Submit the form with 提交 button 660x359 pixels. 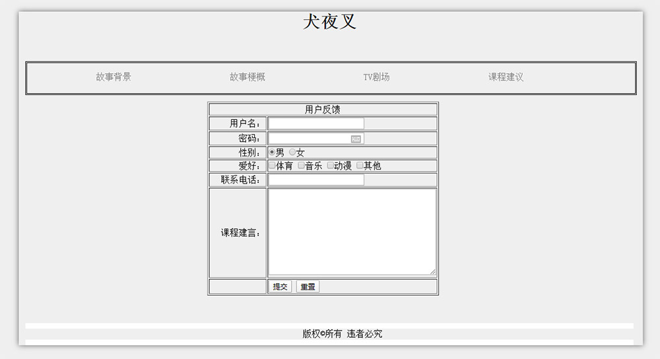pyautogui.click(x=280, y=286)
